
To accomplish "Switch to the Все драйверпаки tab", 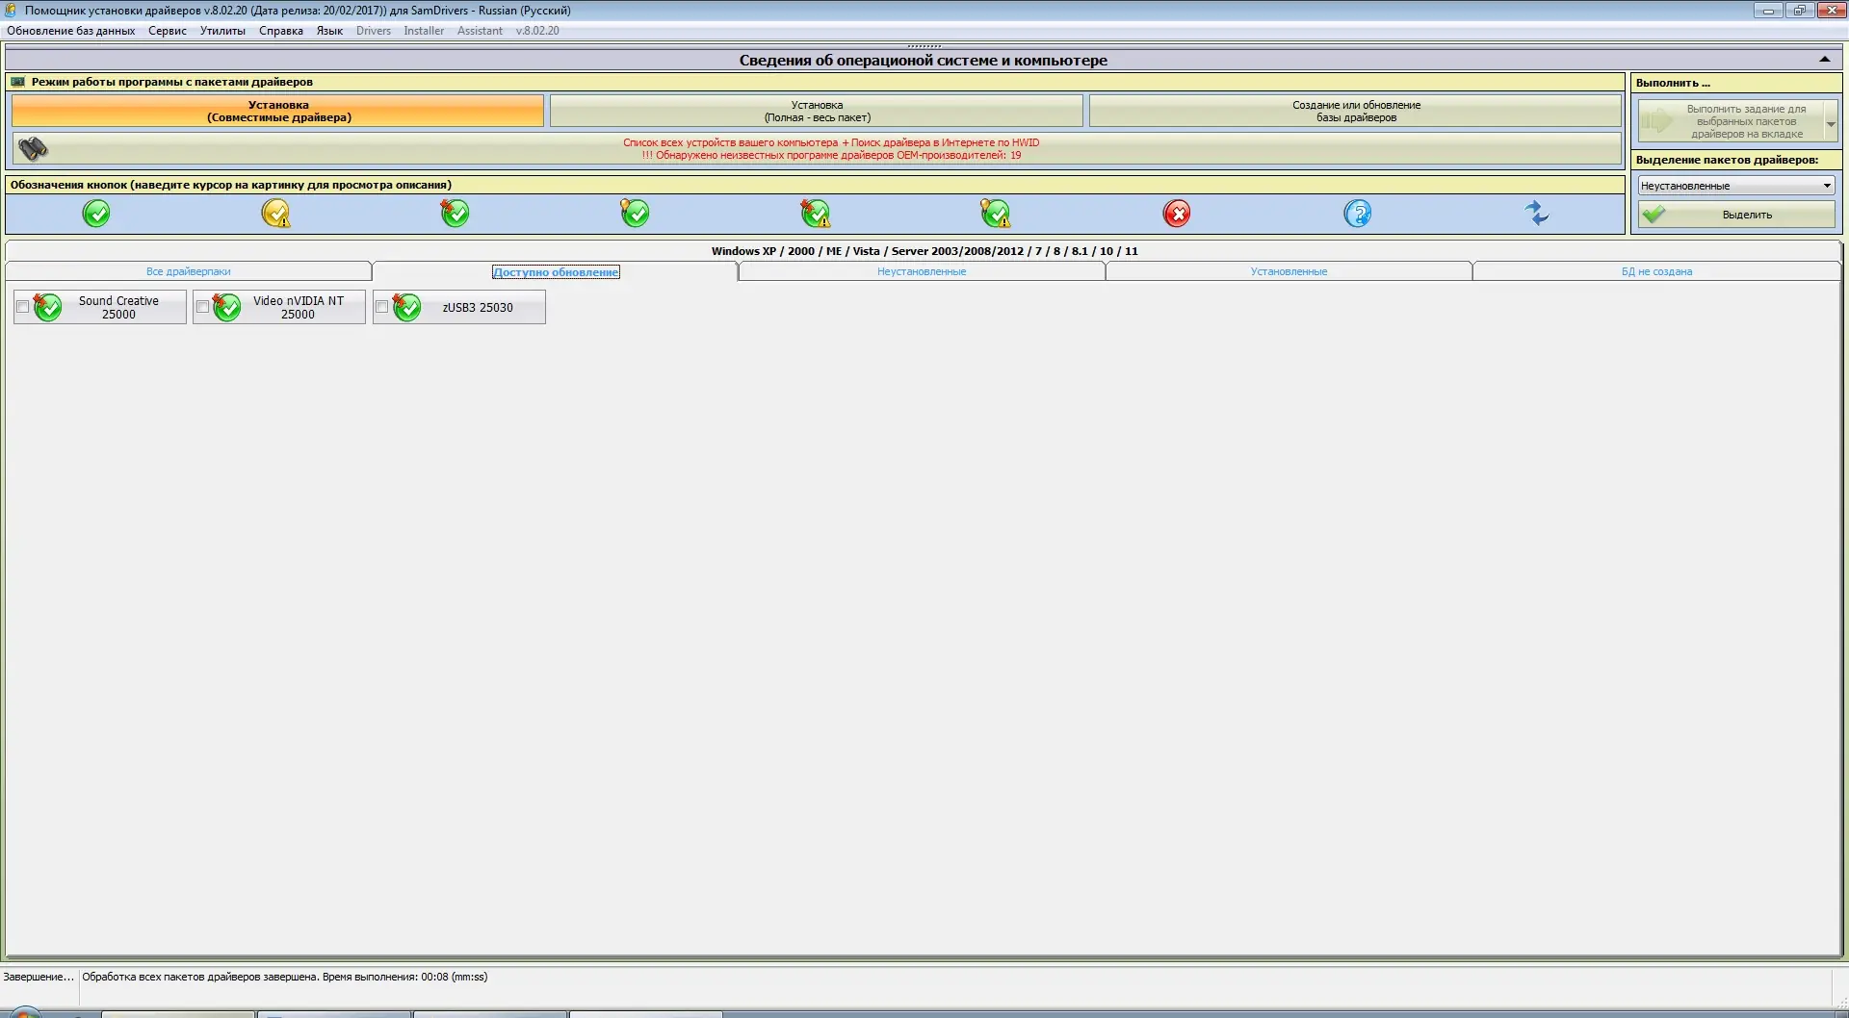I will 189,271.
